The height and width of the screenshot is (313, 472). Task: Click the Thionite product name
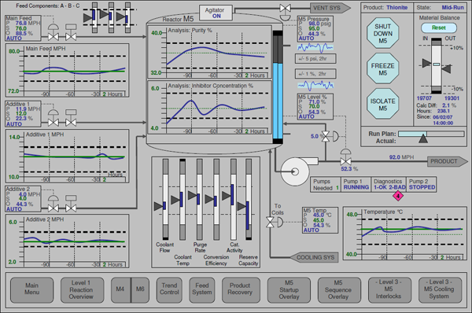[397, 8]
